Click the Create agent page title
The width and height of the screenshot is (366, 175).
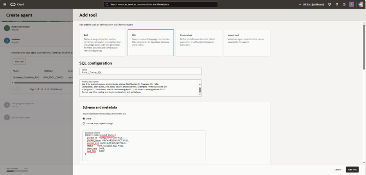(19, 15)
